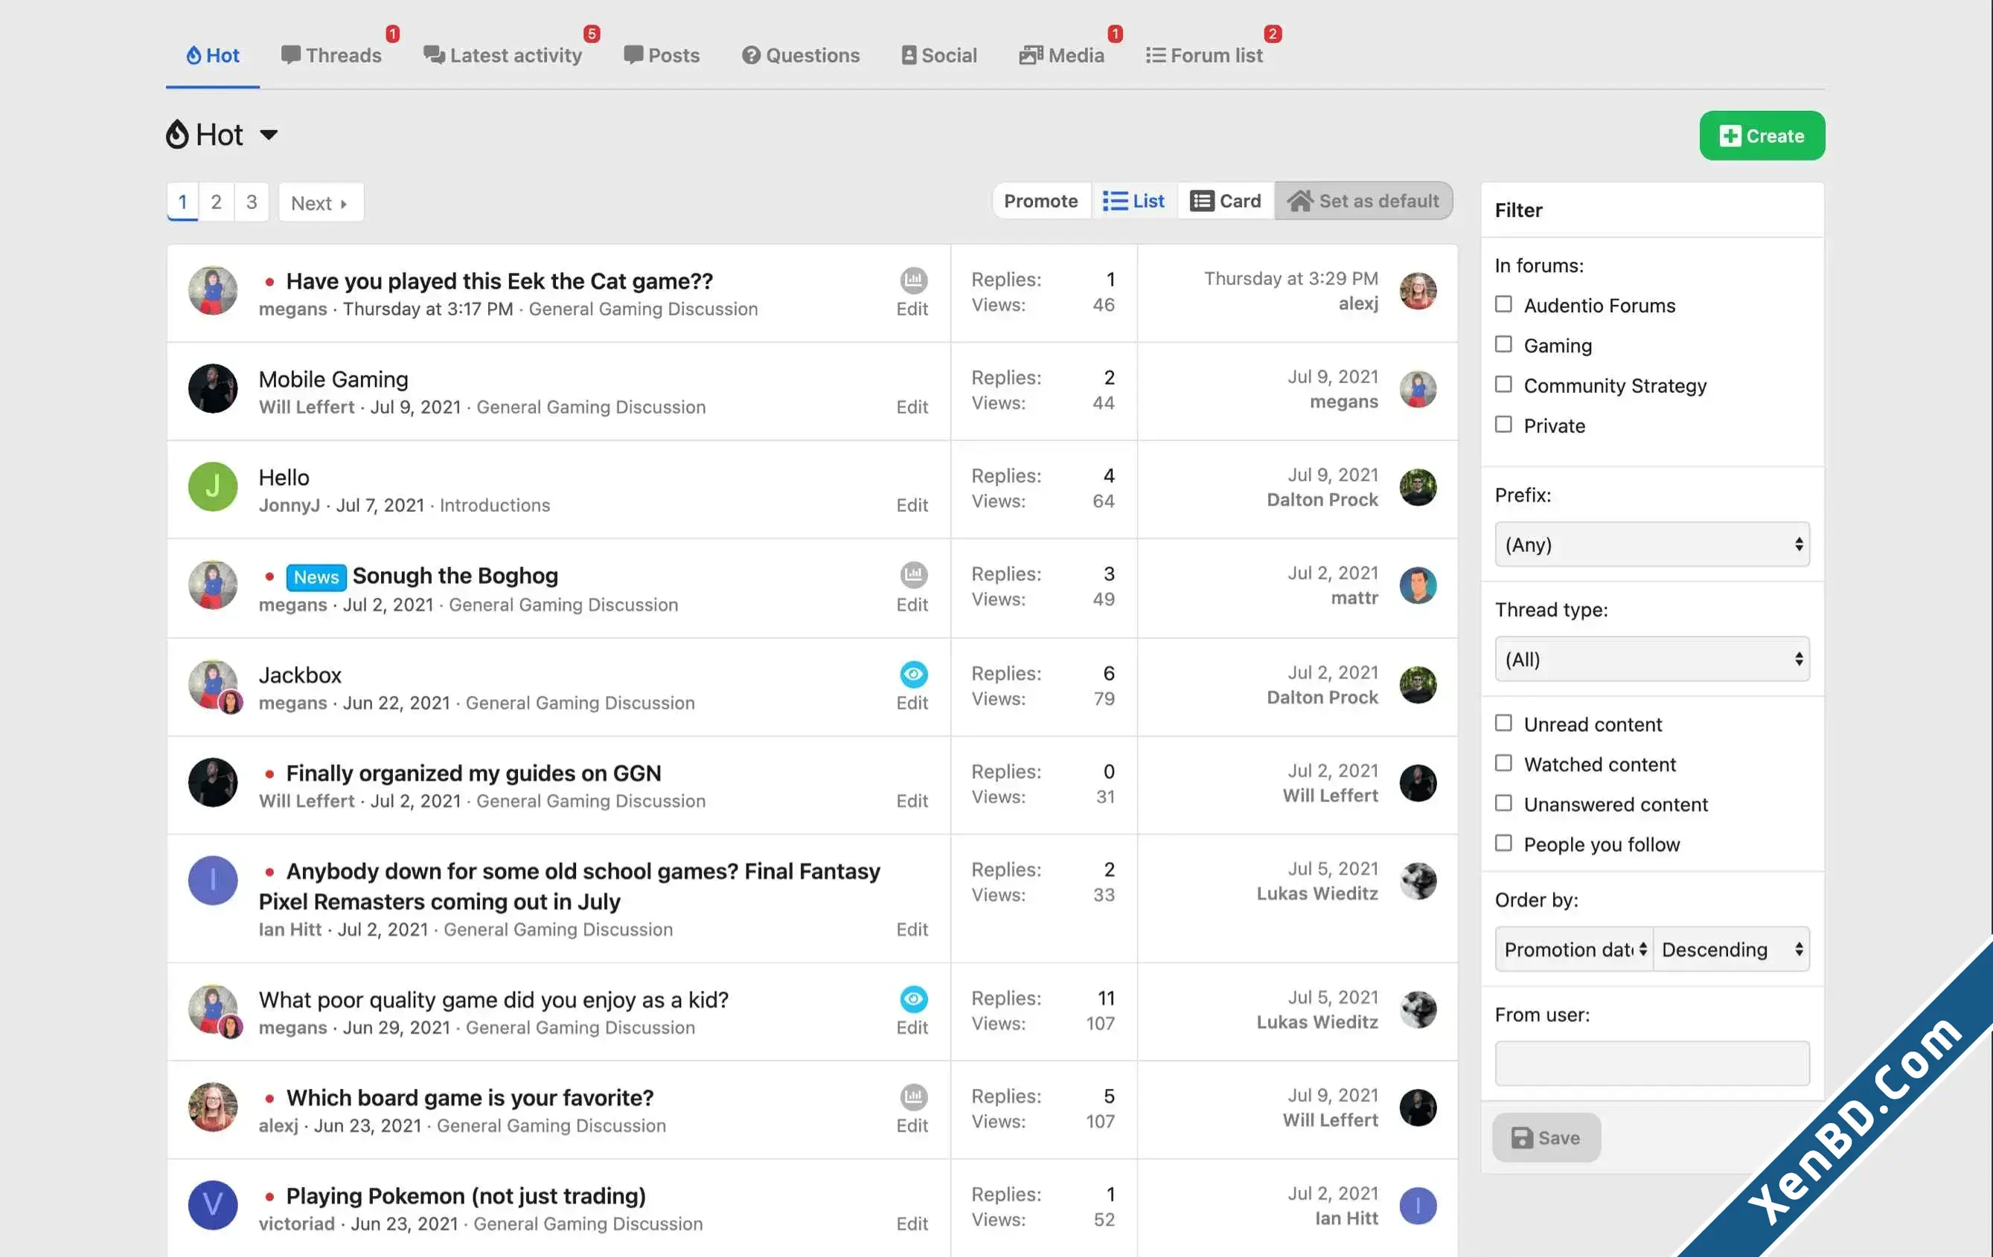Check Community Strategy filter

(x=1503, y=385)
